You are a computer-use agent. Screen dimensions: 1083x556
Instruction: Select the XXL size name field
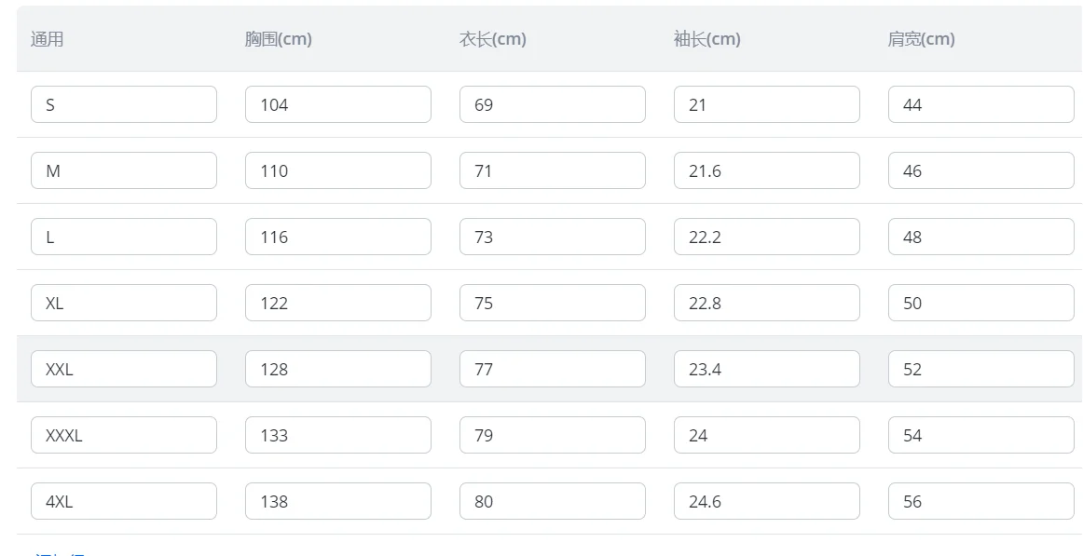123,369
